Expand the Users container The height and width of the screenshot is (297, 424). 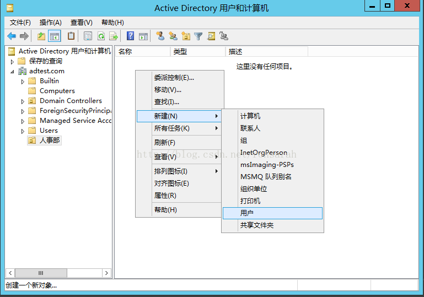(x=23, y=131)
